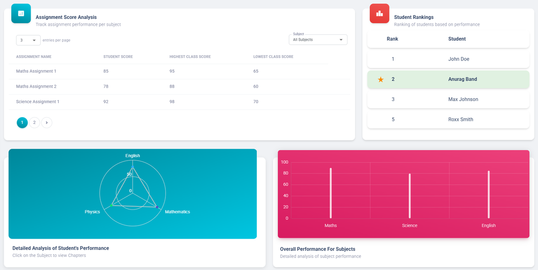Viewport: 538px width, 270px height.
Task: Click the English bar in performance chart
Action: 489,195
